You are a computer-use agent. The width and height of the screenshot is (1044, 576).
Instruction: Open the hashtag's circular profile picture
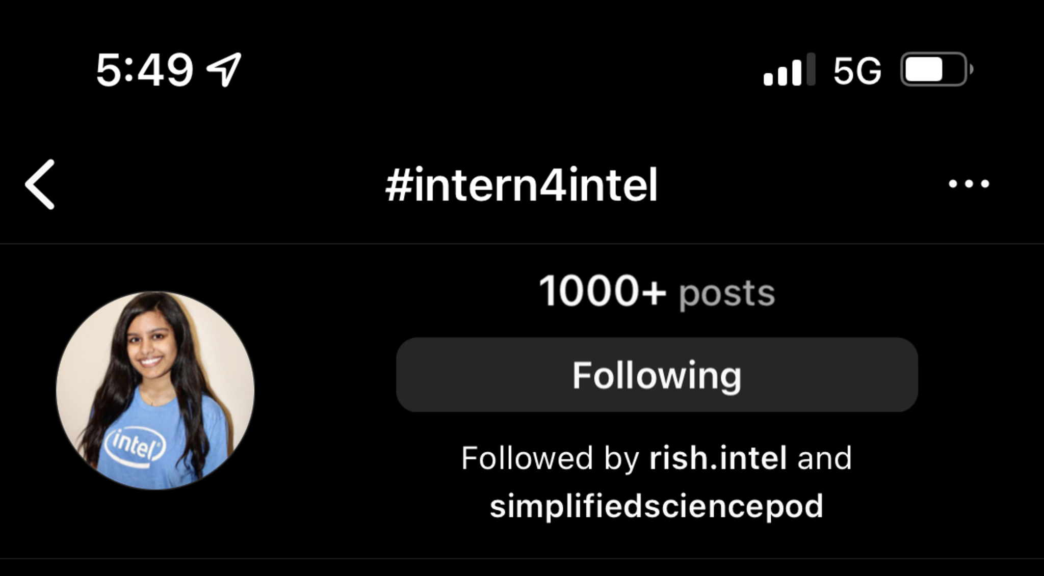pos(155,390)
